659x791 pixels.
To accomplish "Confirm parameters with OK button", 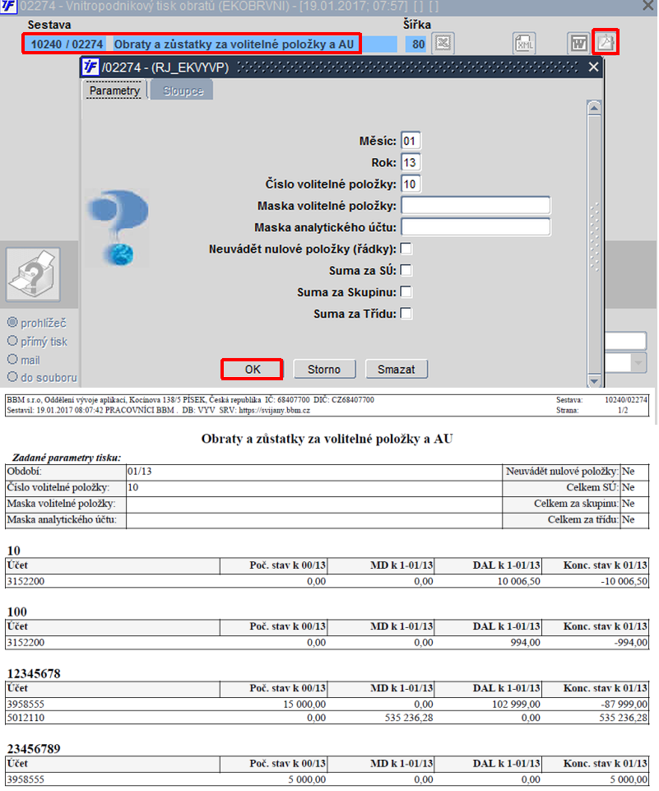I will click(x=252, y=370).
